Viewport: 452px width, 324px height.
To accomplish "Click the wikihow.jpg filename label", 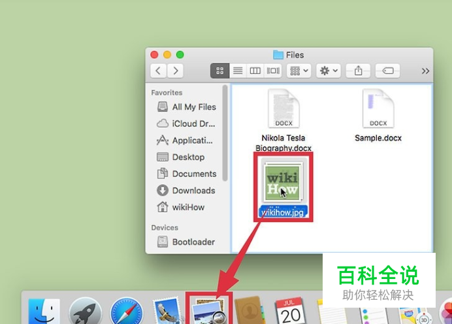I will [283, 212].
